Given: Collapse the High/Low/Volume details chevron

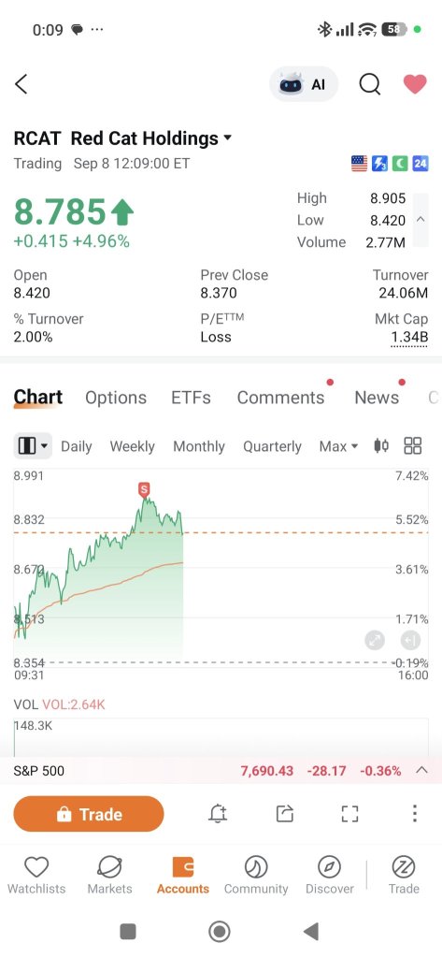Looking at the screenshot, I should tap(421, 220).
